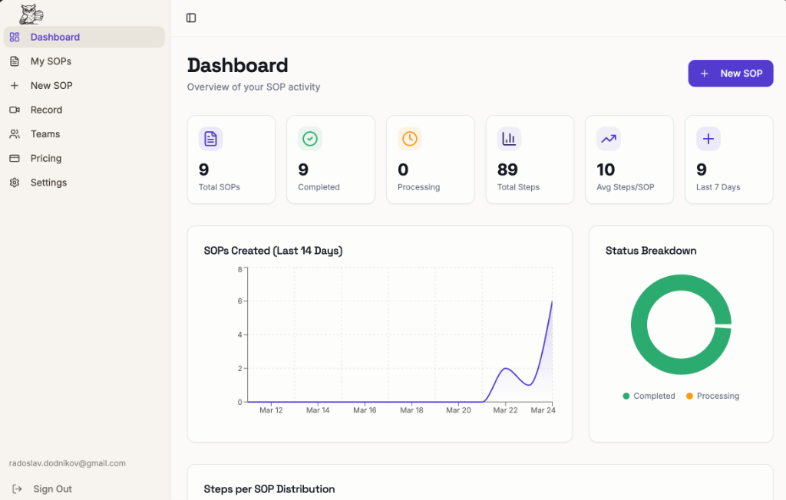Click the Record camera icon

pos(14,110)
